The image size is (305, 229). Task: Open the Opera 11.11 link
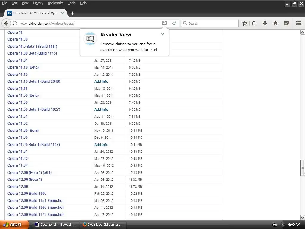tap(17, 88)
